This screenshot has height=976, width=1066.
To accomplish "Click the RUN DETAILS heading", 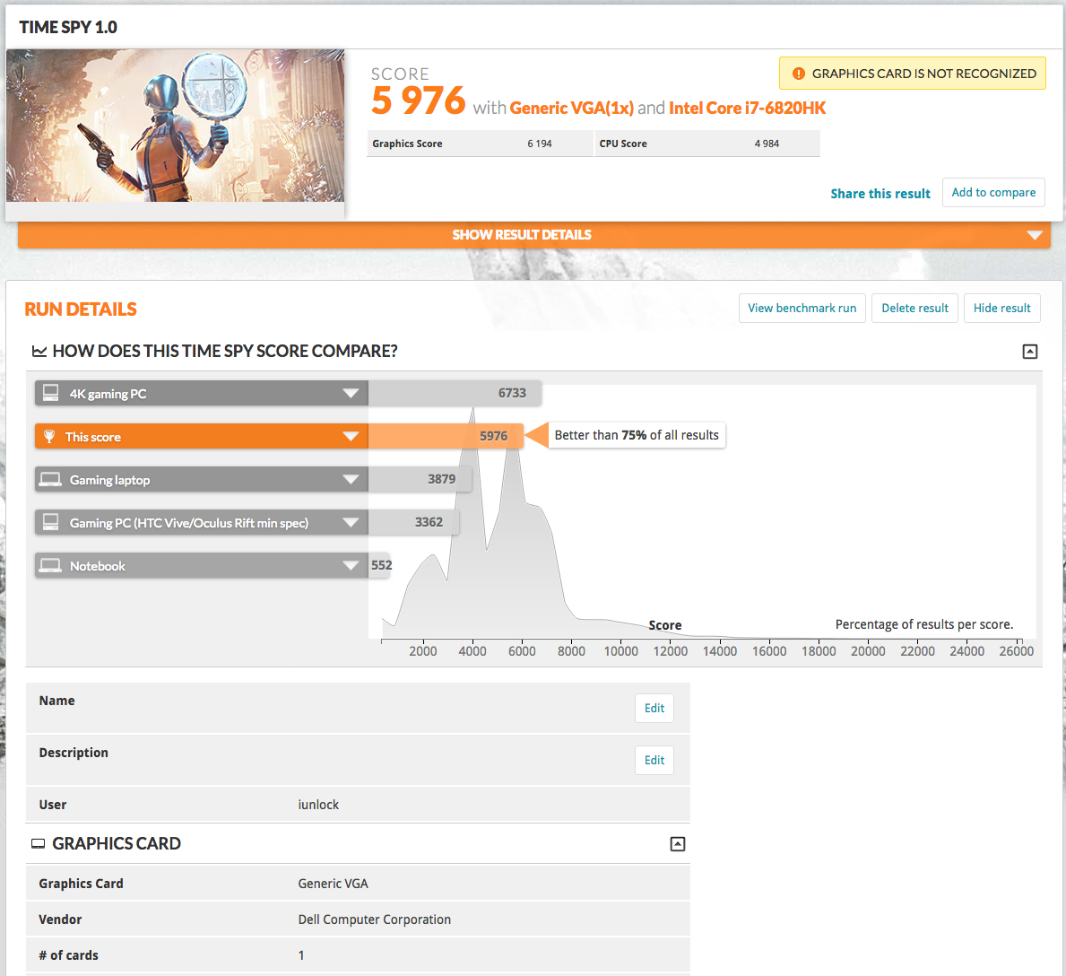I will [81, 309].
